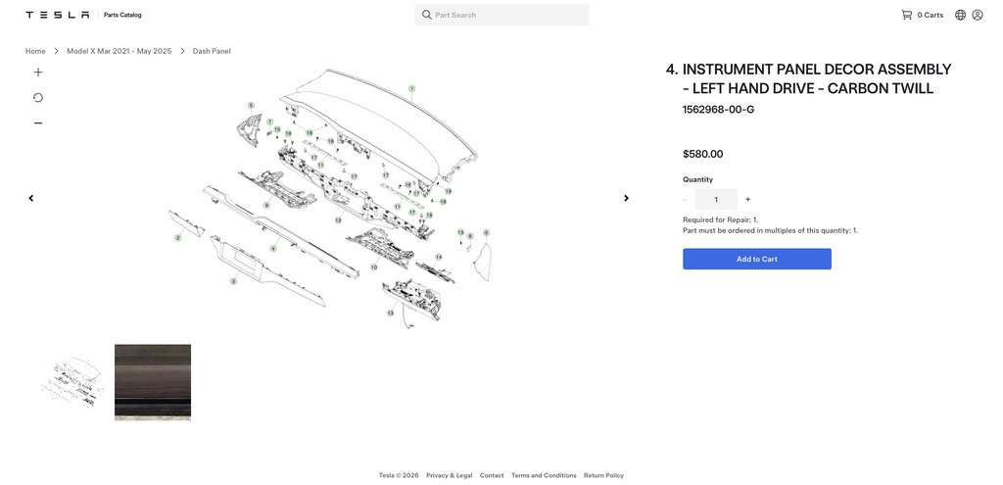Open the Return Policy footer link

pos(603,475)
